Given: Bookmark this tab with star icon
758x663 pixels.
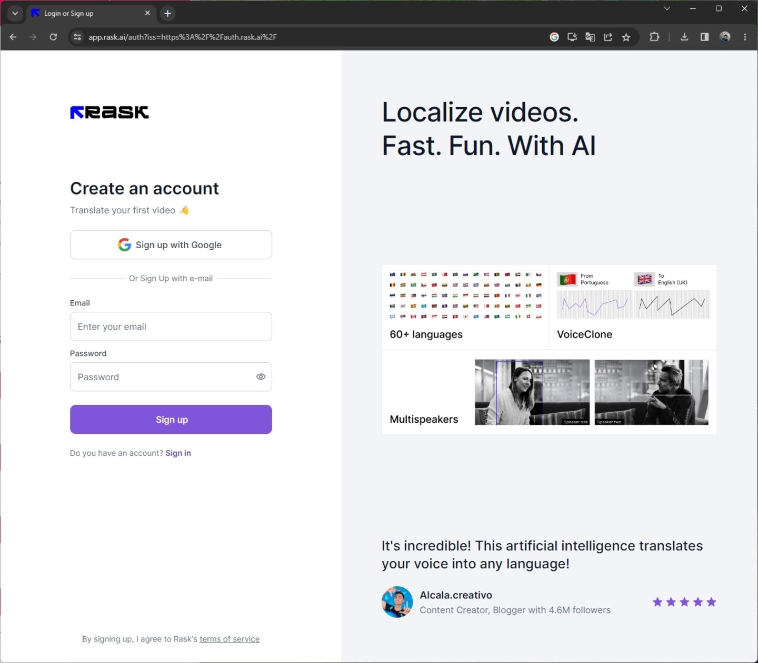Looking at the screenshot, I should pyautogui.click(x=626, y=37).
